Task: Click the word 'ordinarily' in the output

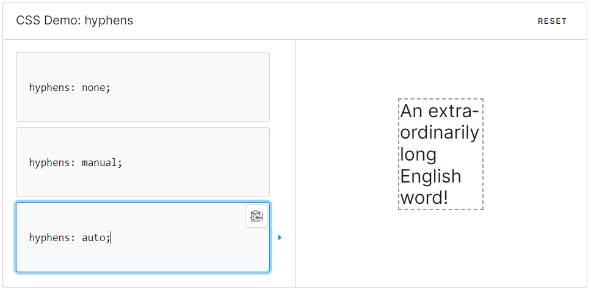Action: point(440,133)
